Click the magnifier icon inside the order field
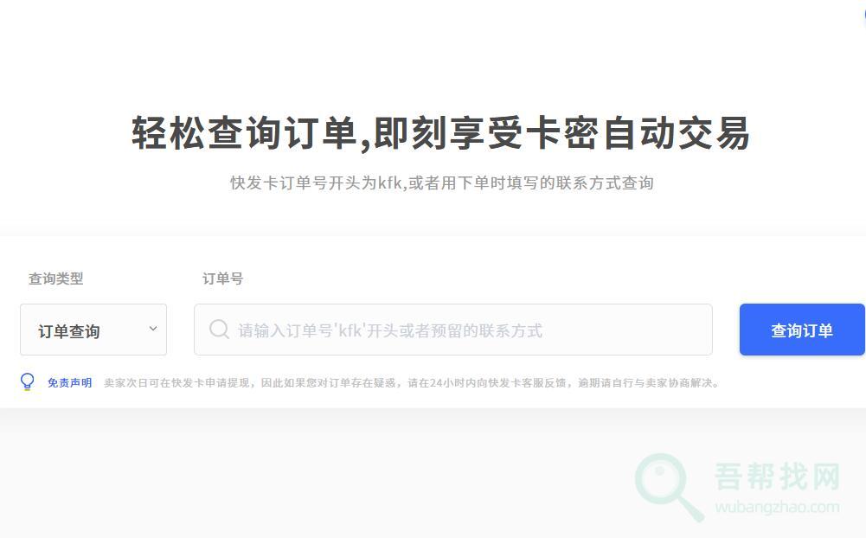Screen dimensions: 866x538 coord(219,330)
